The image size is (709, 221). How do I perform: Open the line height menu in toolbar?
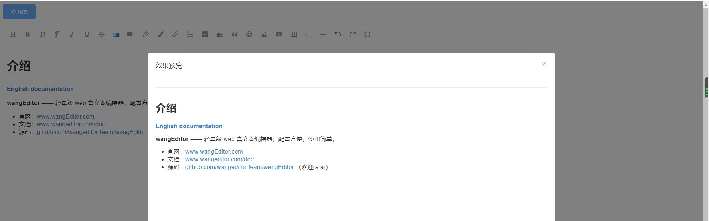point(131,34)
